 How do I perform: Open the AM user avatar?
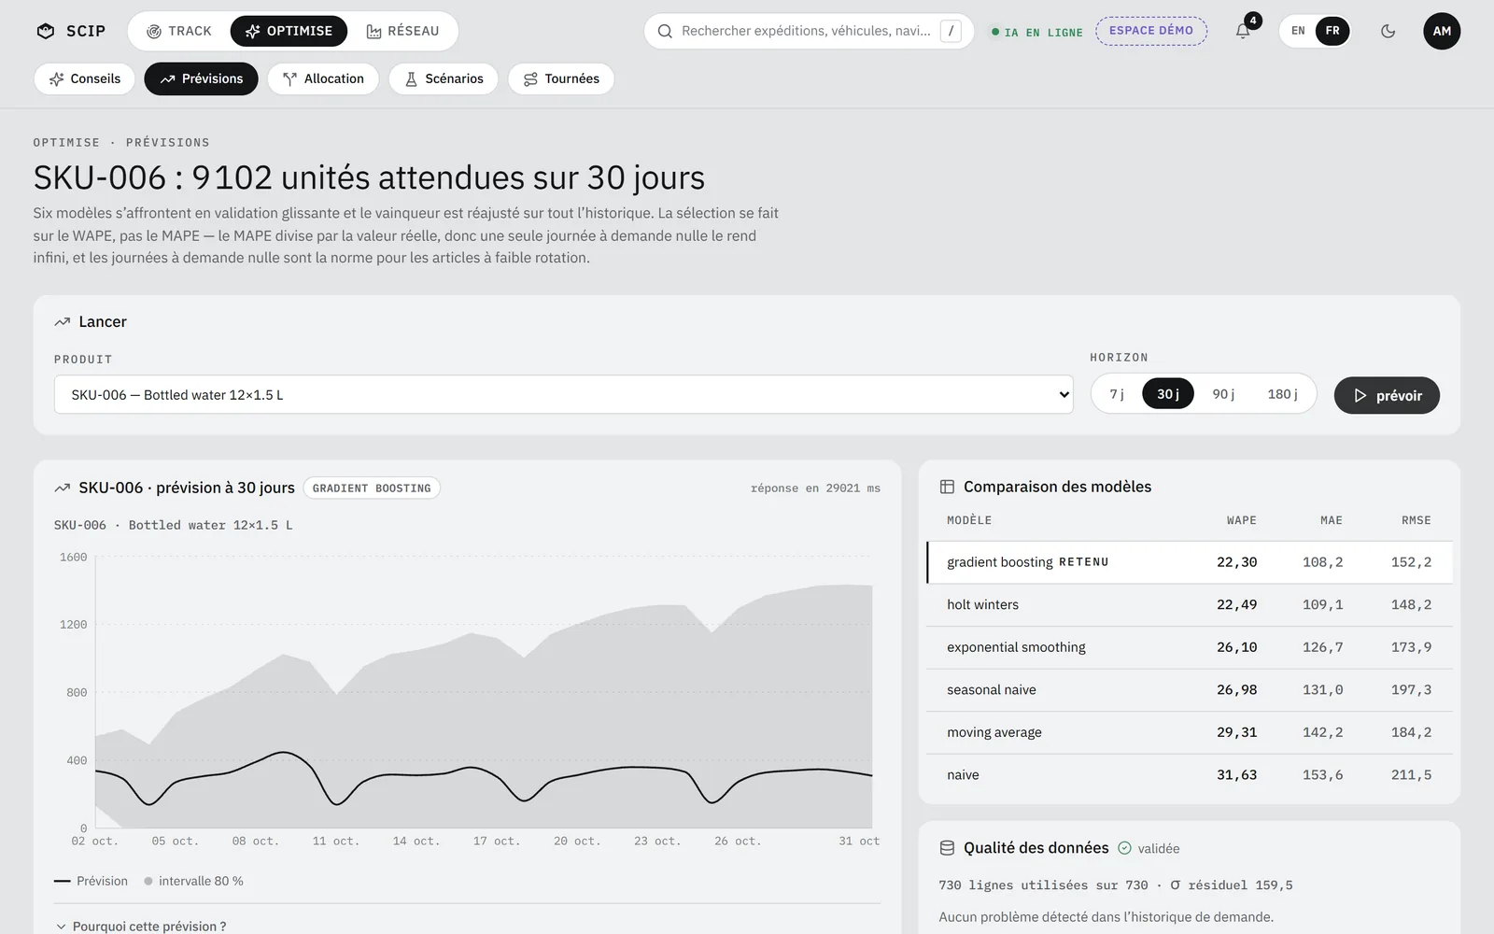1442,31
